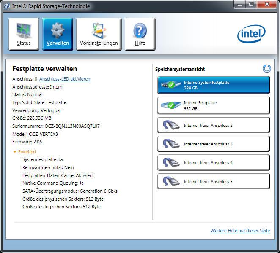The height and width of the screenshot is (253, 280).
Task: Choose Interner freier Anschluss 5
Action: tap(214, 181)
